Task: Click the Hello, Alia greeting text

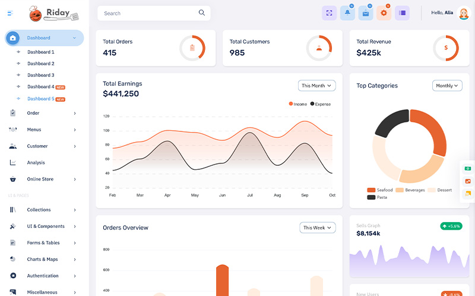Action: [x=442, y=12]
